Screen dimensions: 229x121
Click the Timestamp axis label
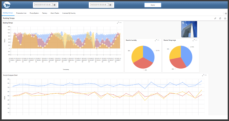66,69
